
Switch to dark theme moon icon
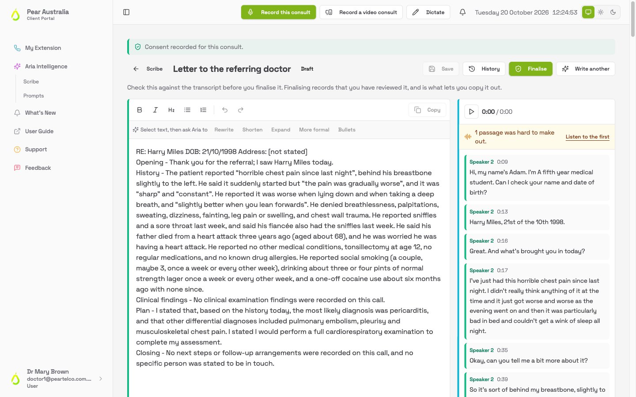click(613, 12)
